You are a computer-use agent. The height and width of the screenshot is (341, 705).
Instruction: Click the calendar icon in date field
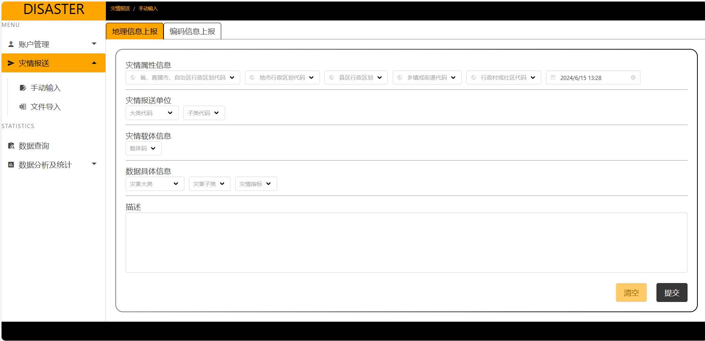click(x=553, y=78)
